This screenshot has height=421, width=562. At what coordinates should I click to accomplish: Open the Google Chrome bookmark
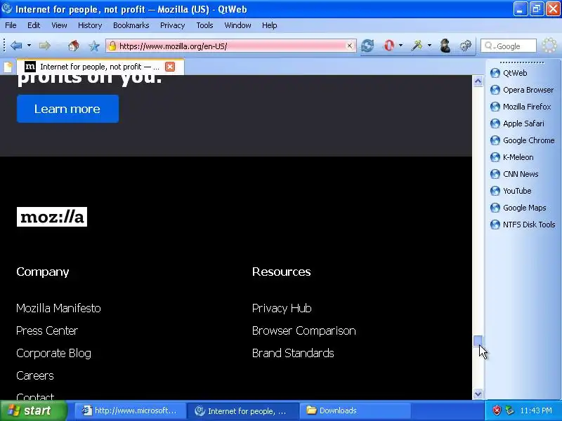pyautogui.click(x=523, y=140)
